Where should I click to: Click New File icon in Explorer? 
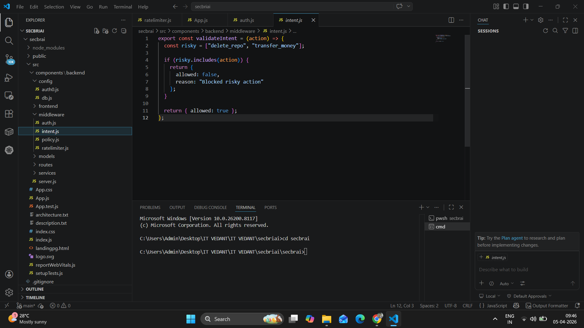click(96, 31)
